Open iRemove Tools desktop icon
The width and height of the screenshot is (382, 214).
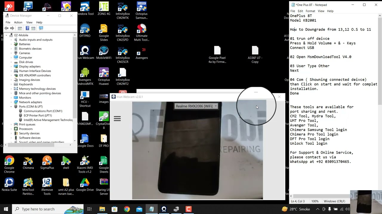pyautogui.click(x=47, y=187)
